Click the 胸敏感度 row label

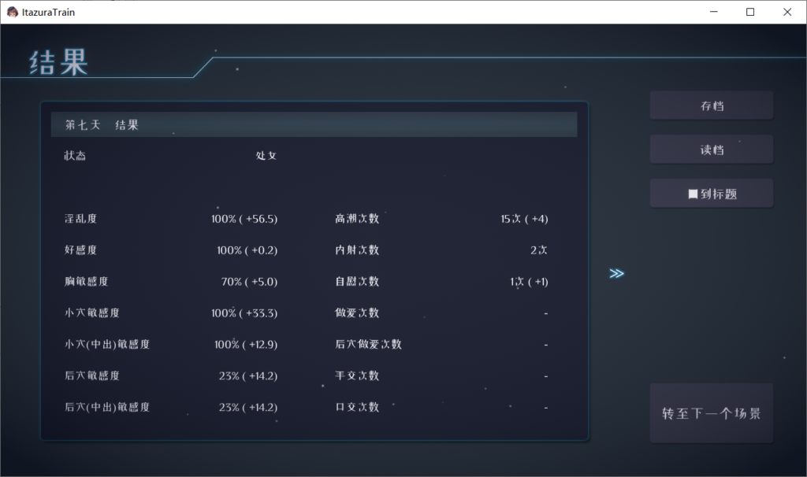[x=87, y=281]
